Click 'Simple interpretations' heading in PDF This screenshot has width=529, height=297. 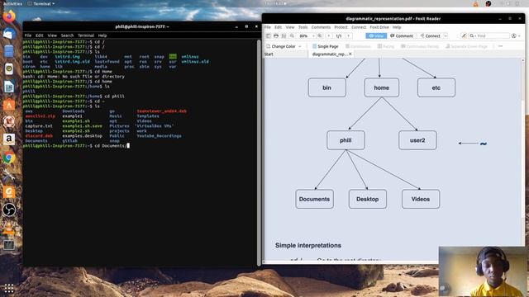(x=308, y=246)
